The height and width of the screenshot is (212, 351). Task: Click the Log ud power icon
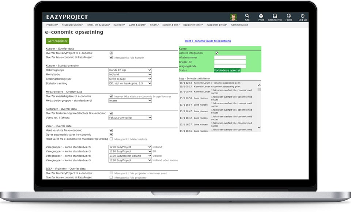pyautogui.click(x=302, y=16)
